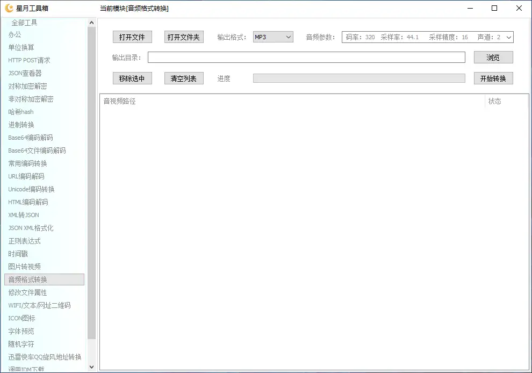Viewport: 532px width, 373px height.
Task: Open the XML转JSON tool
Action: click(x=24, y=215)
